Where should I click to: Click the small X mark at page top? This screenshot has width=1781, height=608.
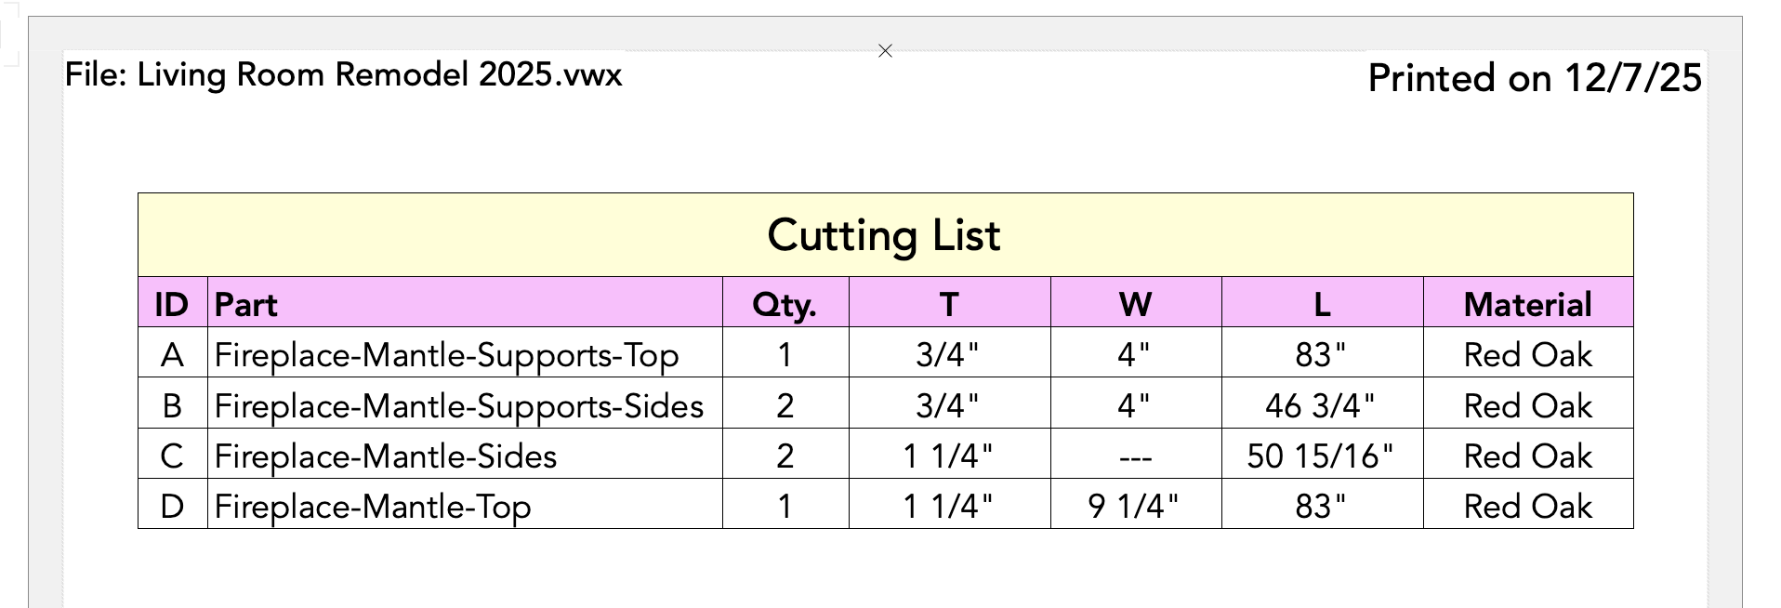[885, 51]
